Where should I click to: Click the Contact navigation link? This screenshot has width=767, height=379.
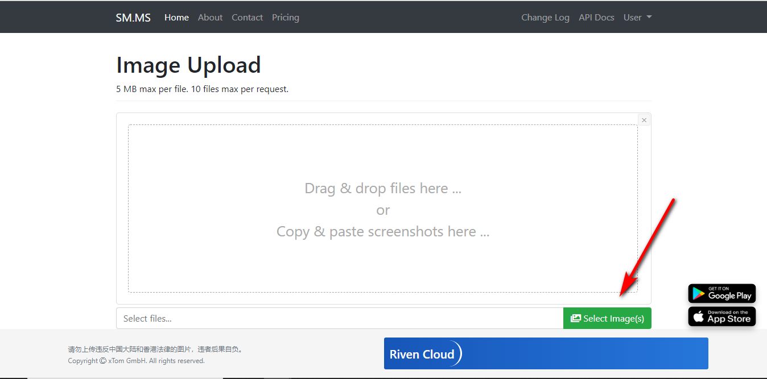[x=247, y=17]
